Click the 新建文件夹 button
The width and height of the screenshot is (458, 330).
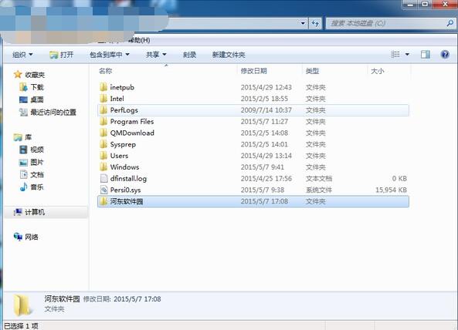pyautogui.click(x=229, y=55)
